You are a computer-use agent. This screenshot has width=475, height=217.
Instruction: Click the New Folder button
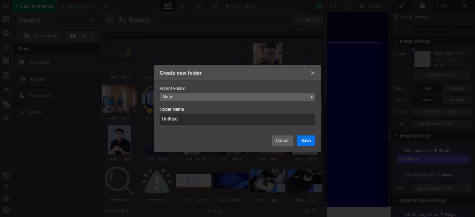pos(40,36)
